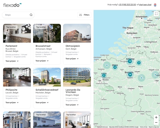Open the Philipssite listing photo

click(17, 77)
